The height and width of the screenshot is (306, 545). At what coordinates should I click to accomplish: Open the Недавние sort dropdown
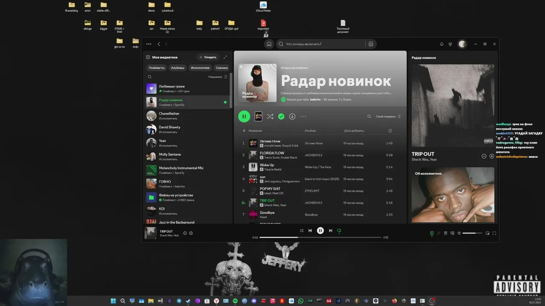point(218,77)
